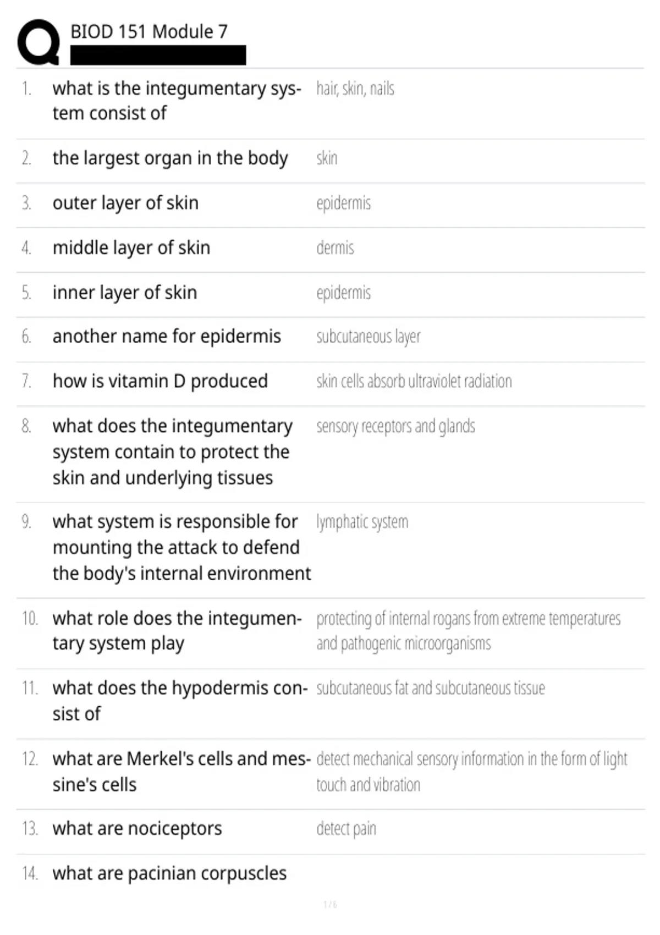The height and width of the screenshot is (935, 660).
Task: Select 'what are pacinian corpuscles' term
Action: [x=169, y=873]
